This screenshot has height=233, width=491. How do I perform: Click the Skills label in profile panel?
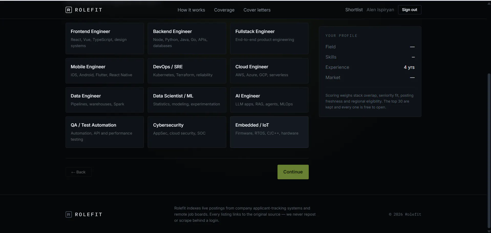pos(331,57)
